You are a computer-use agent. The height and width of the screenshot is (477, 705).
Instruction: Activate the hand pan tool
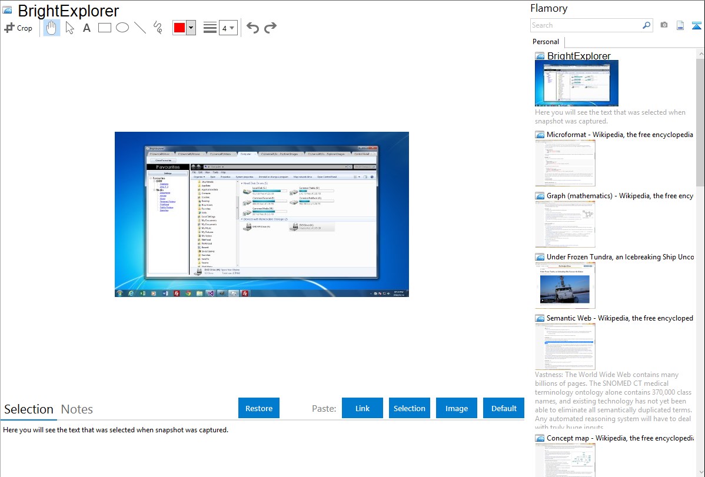(x=51, y=28)
